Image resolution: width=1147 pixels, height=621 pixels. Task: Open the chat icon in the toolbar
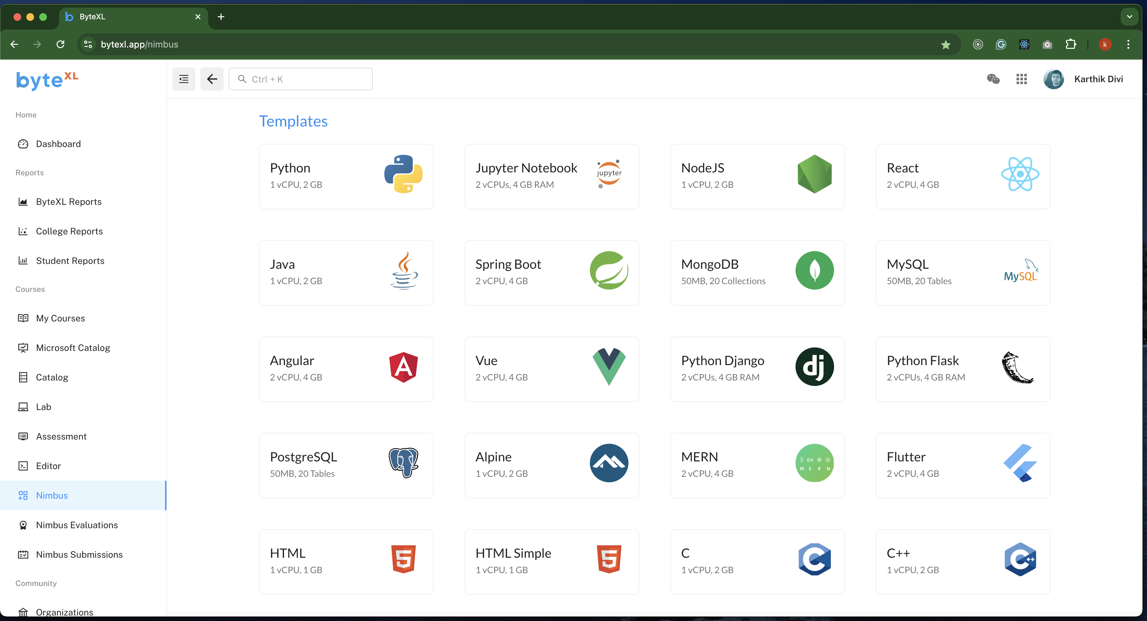click(x=993, y=79)
